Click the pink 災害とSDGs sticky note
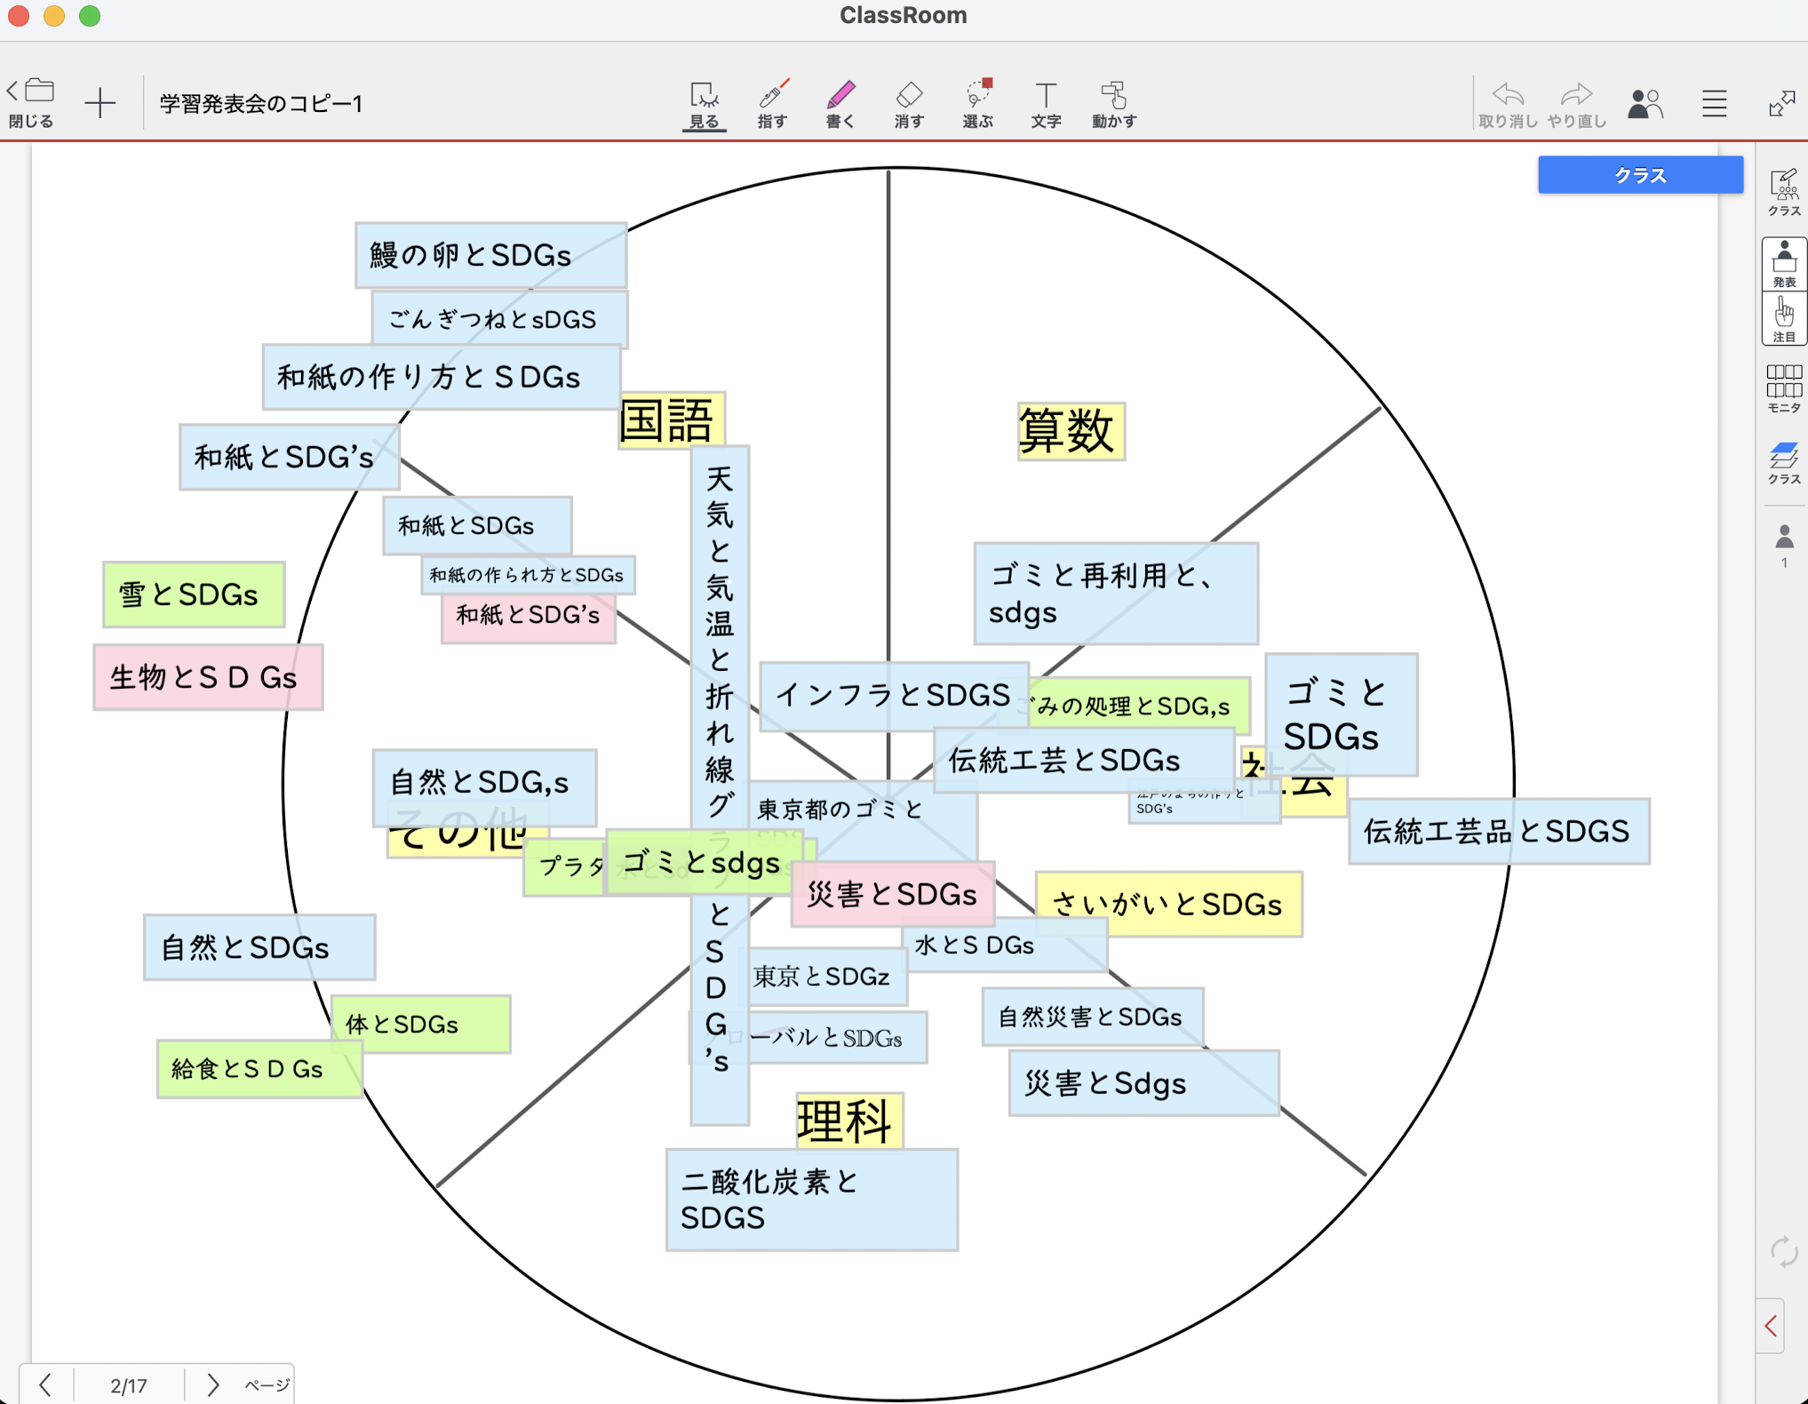This screenshot has height=1404, width=1808. click(891, 894)
